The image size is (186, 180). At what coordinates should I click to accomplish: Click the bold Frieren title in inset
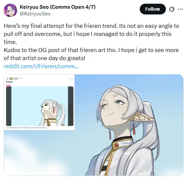pyautogui.click(x=10, y=82)
